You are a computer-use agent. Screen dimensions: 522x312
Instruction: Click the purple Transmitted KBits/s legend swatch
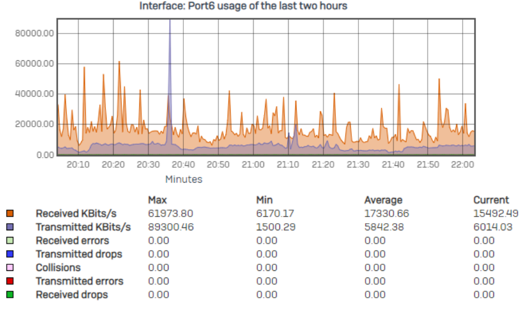pos(10,227)
